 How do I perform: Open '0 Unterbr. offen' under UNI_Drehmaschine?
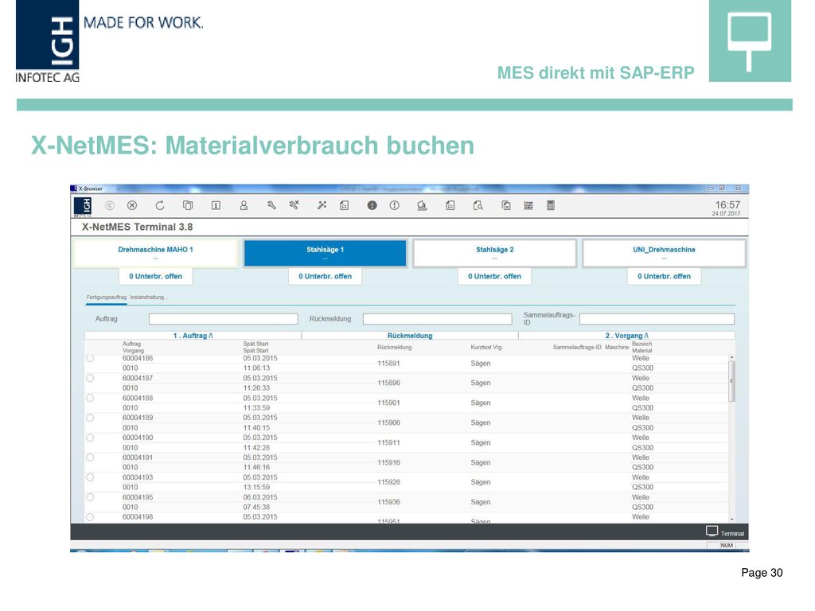tap(664, 276)
